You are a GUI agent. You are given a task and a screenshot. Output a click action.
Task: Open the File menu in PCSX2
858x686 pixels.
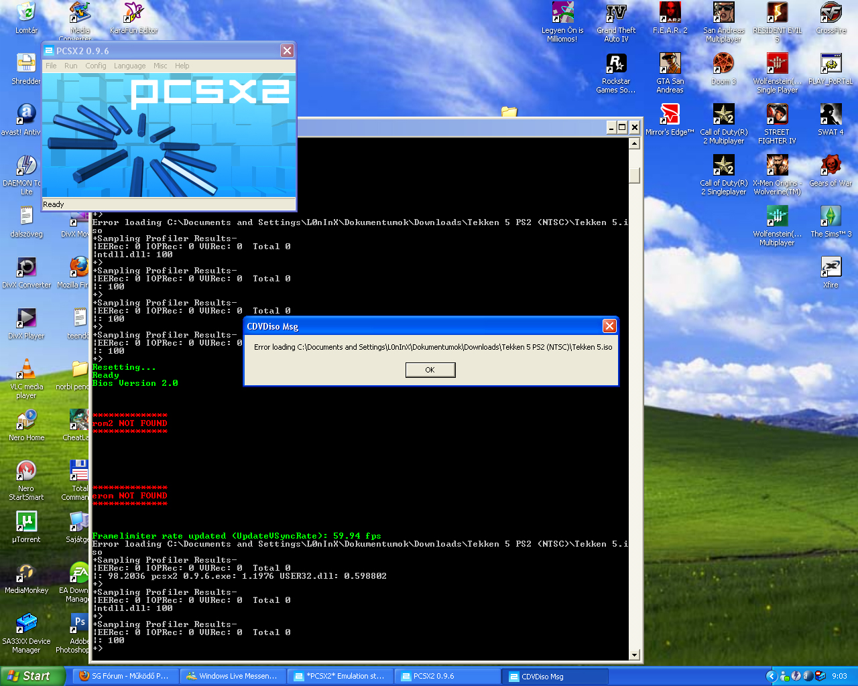pyautogui.click(x=51, y=66)
